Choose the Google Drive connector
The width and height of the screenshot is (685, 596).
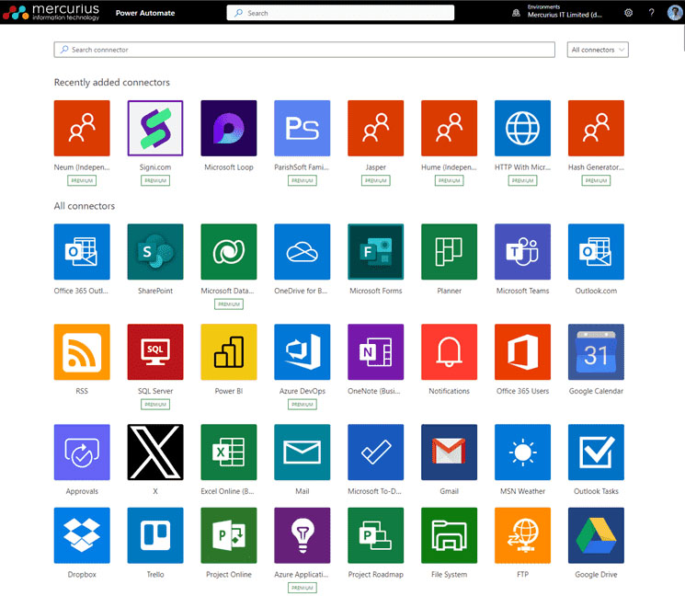point(596,535)
